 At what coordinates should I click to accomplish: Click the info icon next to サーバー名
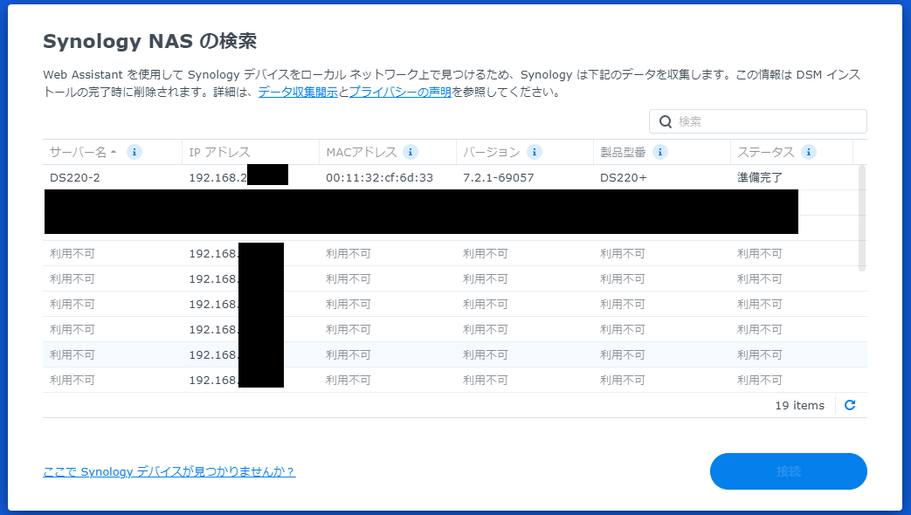[x=135, y=152]
